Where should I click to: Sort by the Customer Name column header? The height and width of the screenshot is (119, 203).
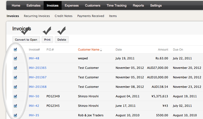(x=89, y=50)
